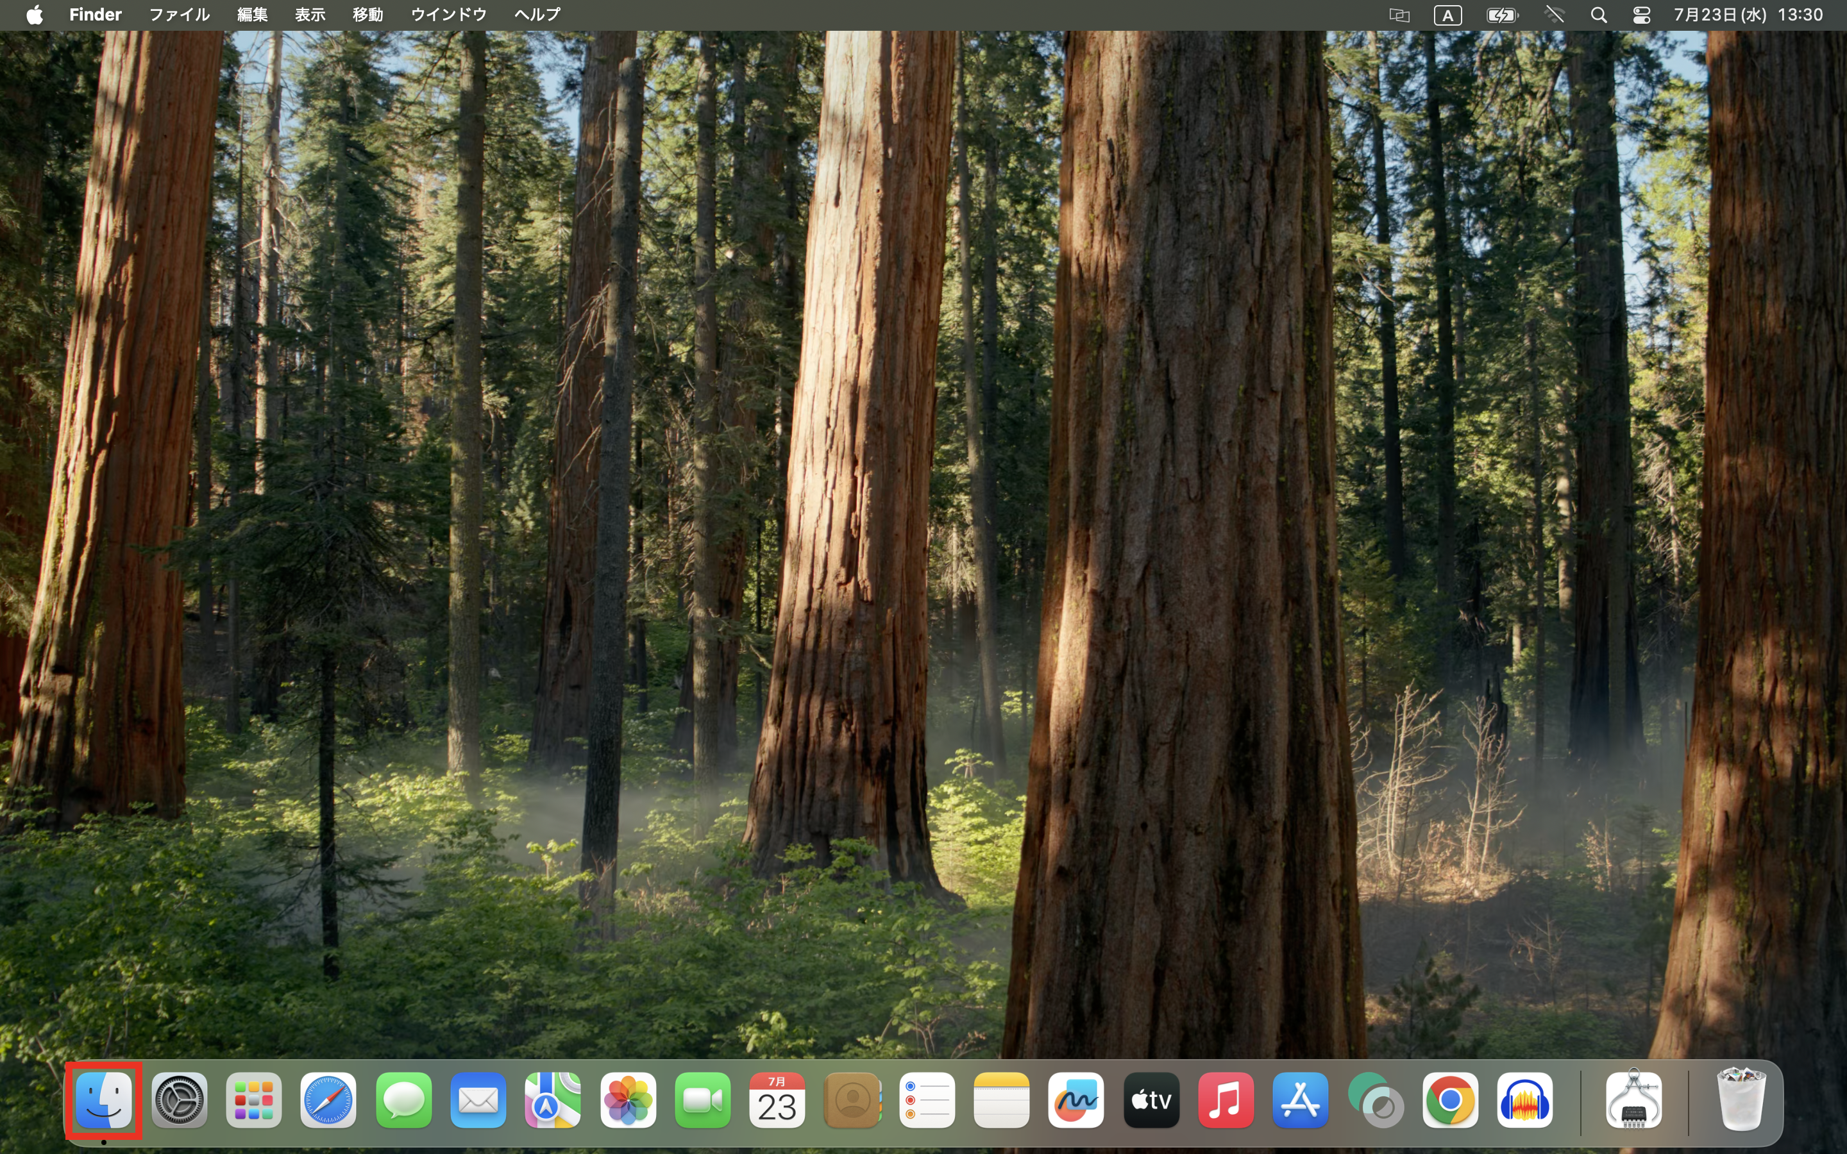Open the Freeform whiteboard app
The image size is (1847, 1154).
click(1076, 1100)
